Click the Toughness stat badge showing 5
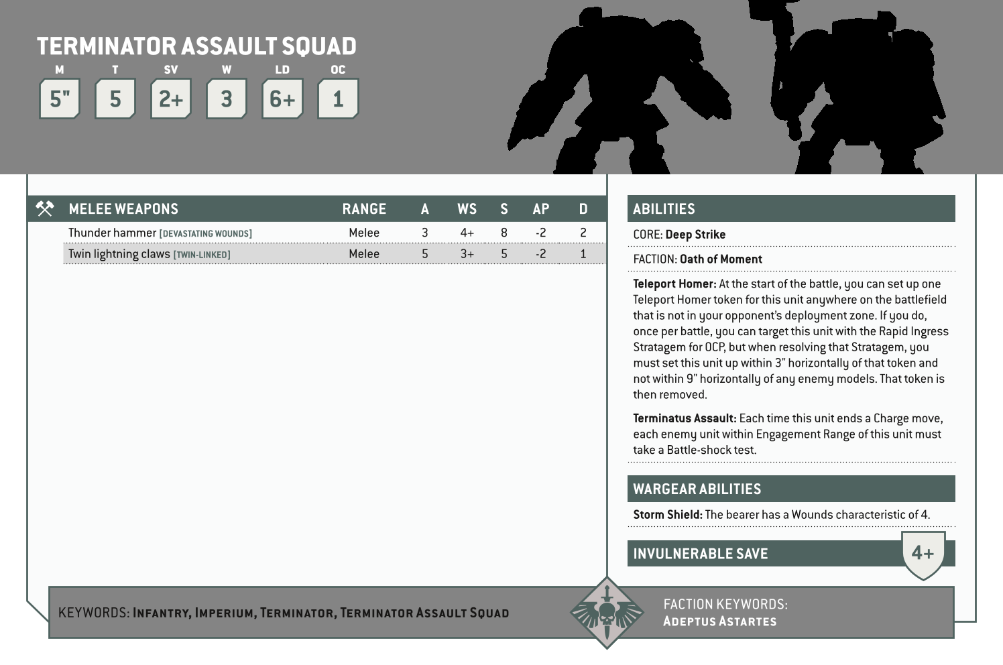Image resolution: width=1003 pixels, height=665 pixels. (115, 99)
